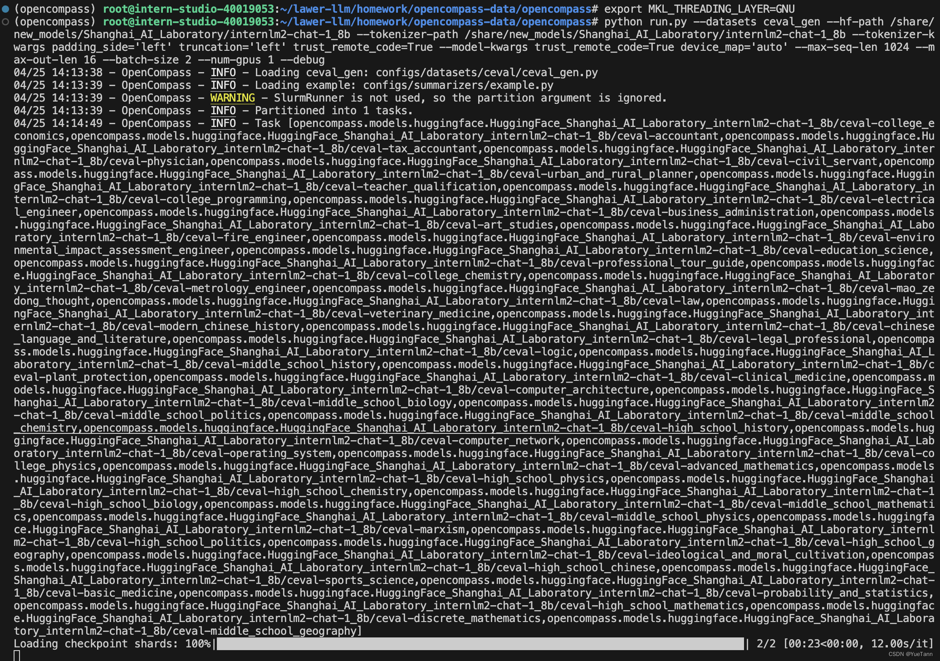Click the terminal cursor block at the bottom
The height and width of the screenshot is (661, 940).
17,656
